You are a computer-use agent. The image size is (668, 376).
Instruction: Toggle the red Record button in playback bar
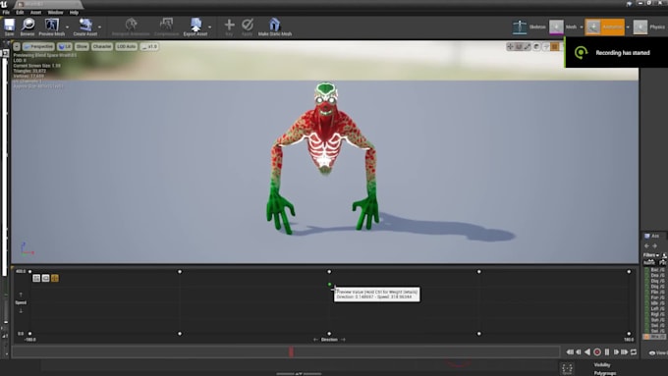pos(597,351)
